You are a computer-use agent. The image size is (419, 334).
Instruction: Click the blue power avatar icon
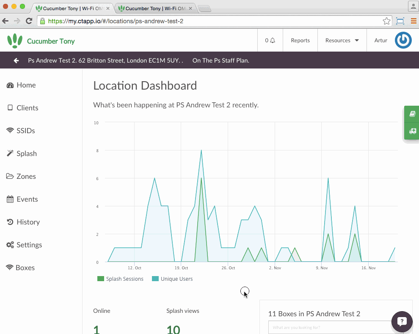pyautogui.click(x=403, y=41)
